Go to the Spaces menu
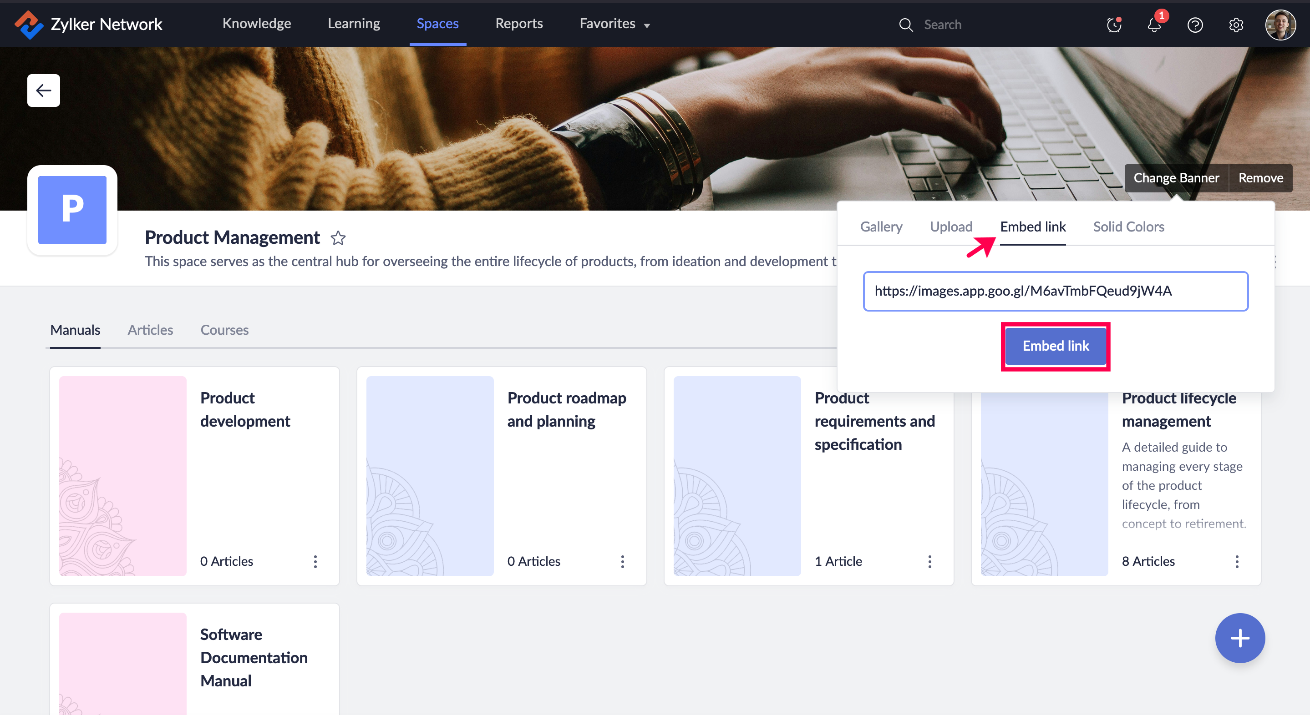The height and width of the screenshot is (715, 1310). [437, 23]
